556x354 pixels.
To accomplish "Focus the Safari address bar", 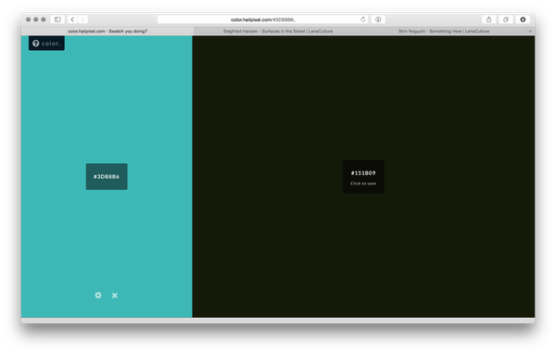I will click(262, 19).
